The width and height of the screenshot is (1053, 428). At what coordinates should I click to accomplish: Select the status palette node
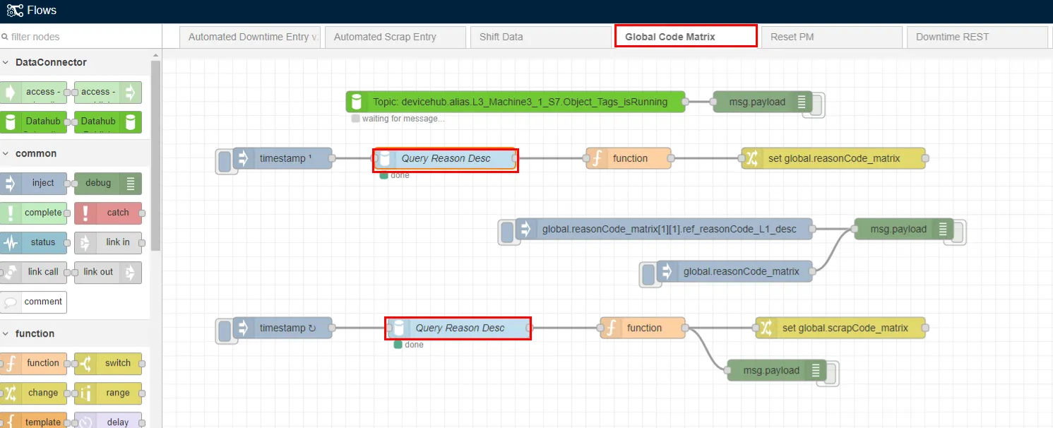33,242
